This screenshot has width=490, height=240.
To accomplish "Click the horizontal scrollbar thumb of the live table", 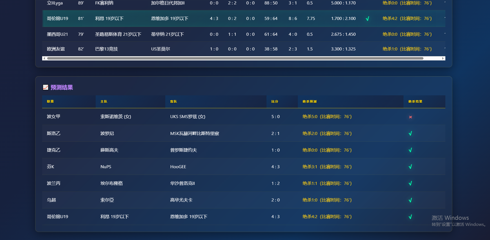I will (x=235, y=58).
